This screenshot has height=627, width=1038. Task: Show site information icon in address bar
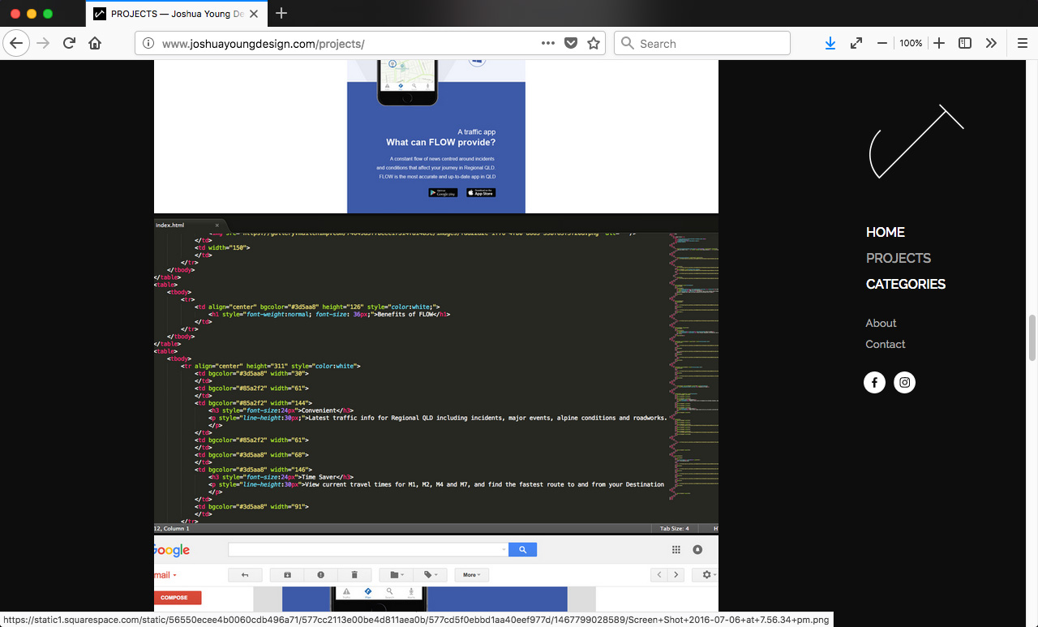click(148, 43)
